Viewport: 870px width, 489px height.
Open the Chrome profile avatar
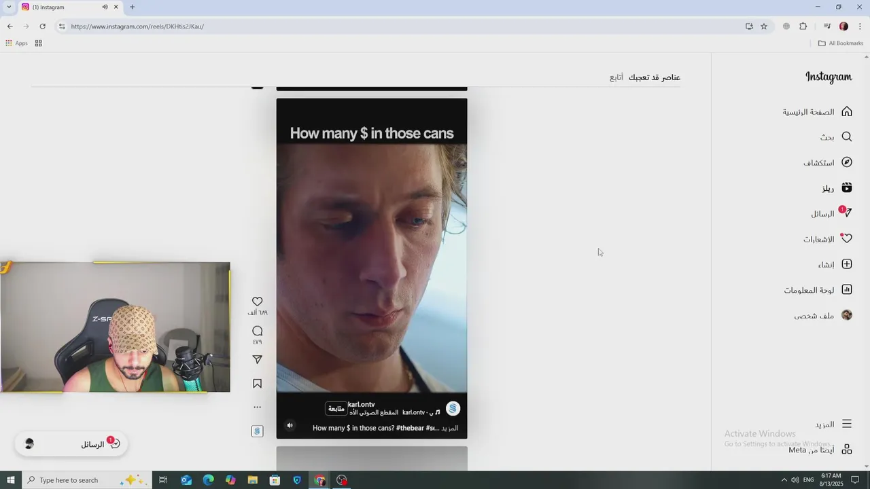pyautogui.click(x=843, y=26)
